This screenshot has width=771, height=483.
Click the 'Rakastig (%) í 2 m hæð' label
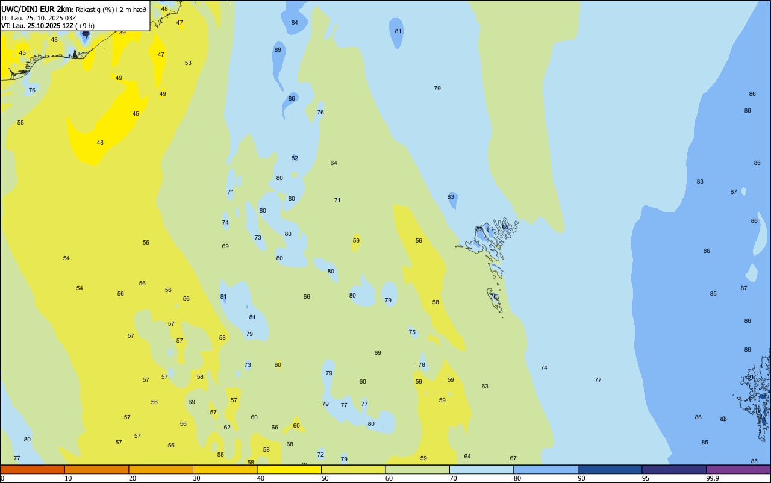pos(111,10)
